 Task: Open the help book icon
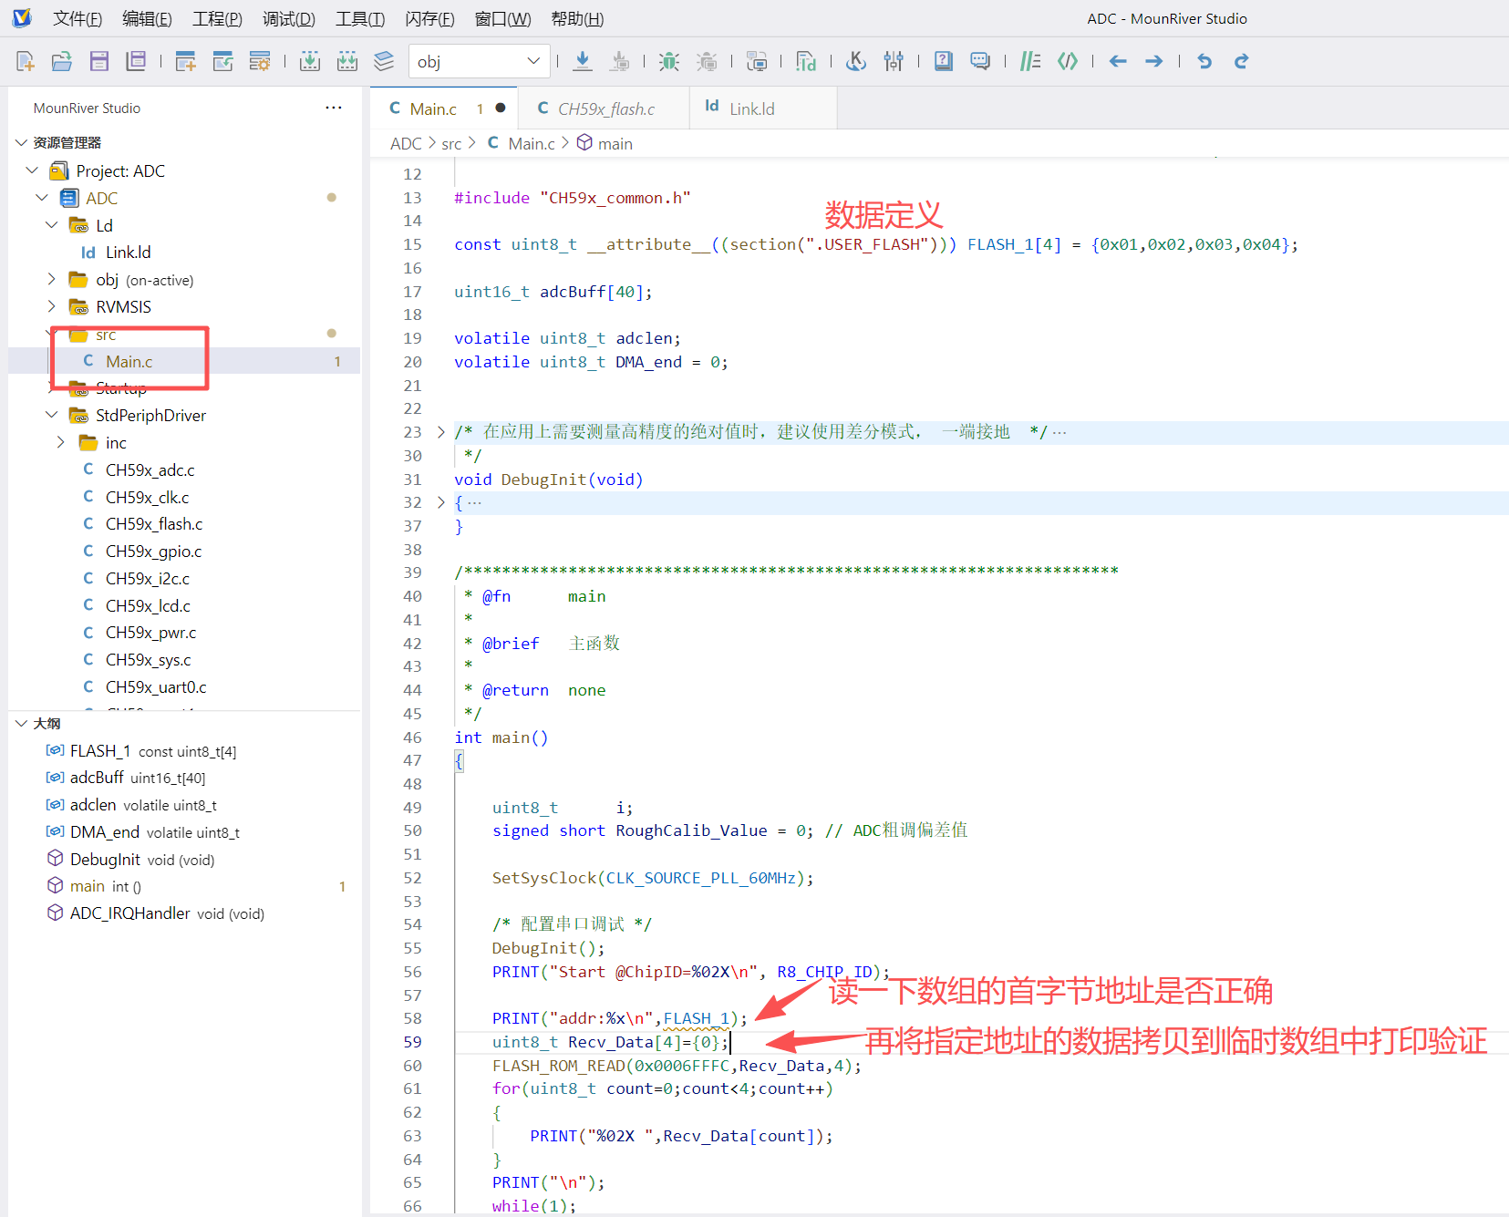(x=944, y=61)
